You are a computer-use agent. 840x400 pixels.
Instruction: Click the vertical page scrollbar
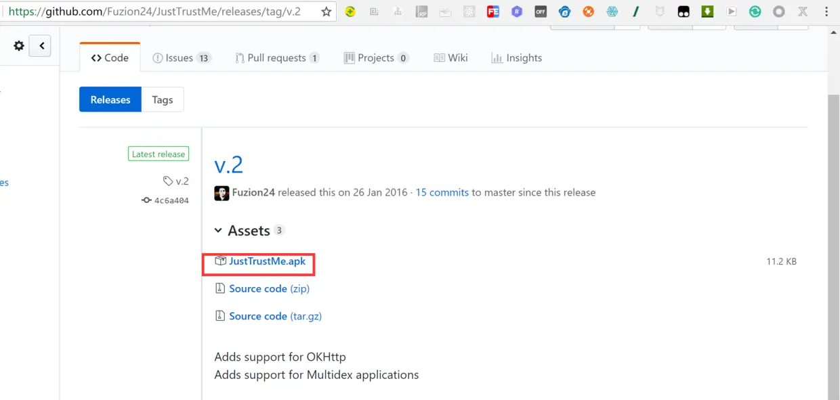point(834,246)
